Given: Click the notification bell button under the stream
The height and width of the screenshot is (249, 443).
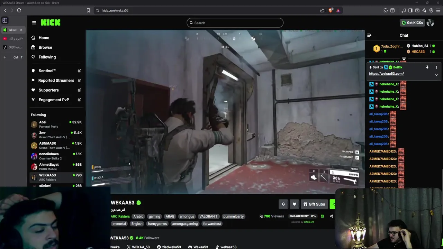Looking at the screenshot, I should 283,204.
